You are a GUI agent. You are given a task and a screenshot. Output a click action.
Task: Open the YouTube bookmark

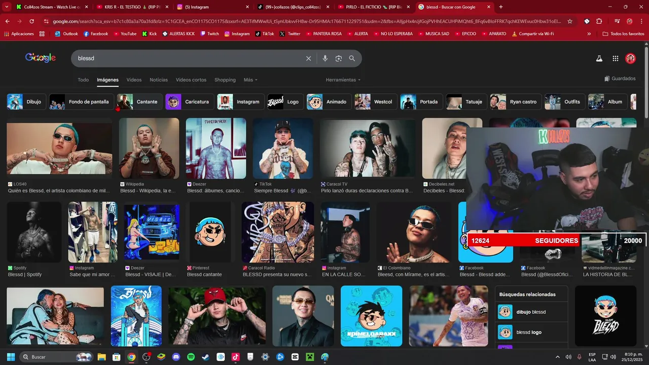point(125,34)
